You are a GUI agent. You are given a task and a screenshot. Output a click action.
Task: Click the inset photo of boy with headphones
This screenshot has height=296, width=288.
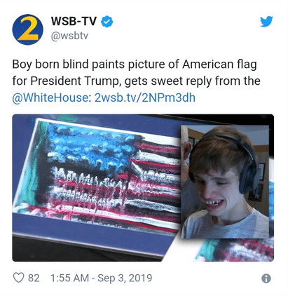[x=225, y=182]
